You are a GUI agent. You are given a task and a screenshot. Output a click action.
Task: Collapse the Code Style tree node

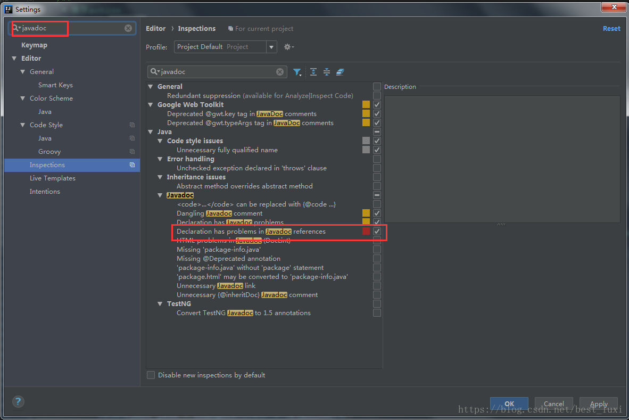[x=23, y=125]
